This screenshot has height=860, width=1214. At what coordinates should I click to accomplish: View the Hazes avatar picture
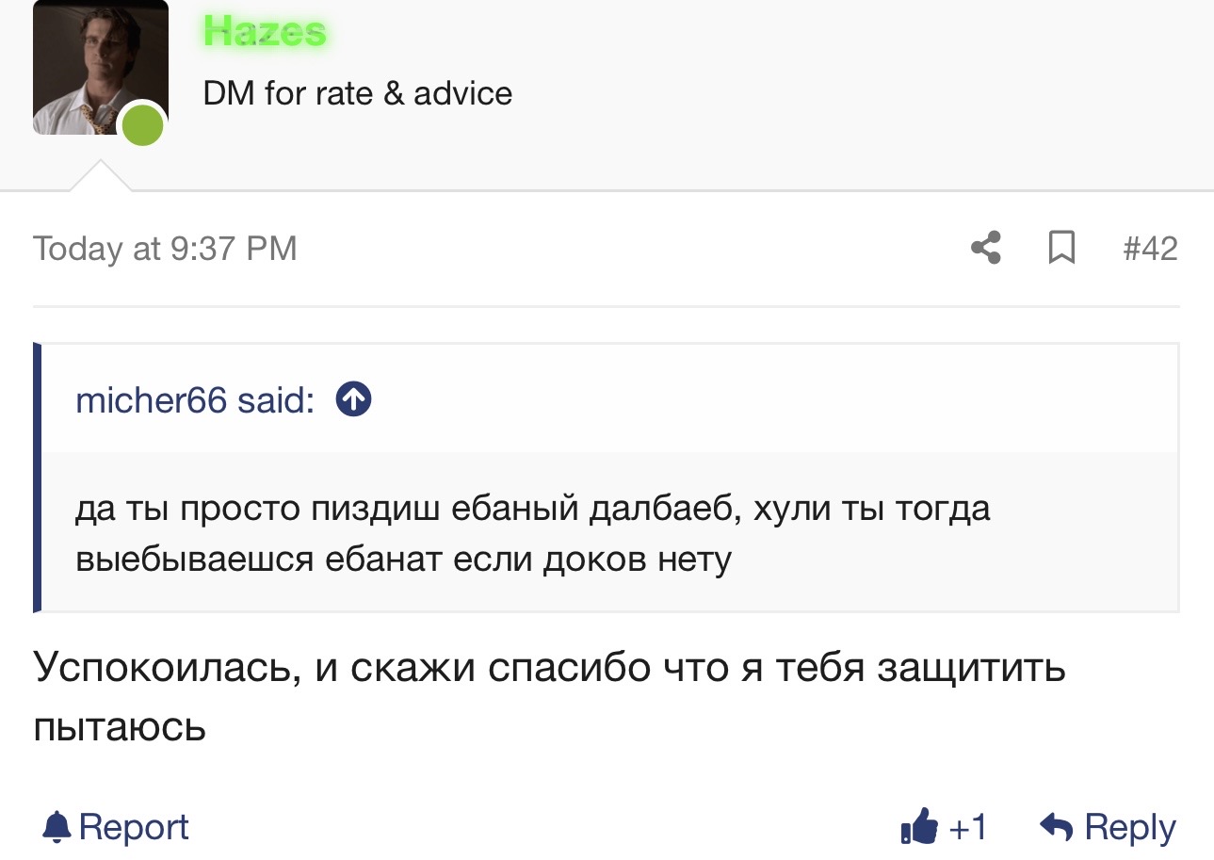coord(100,67)
